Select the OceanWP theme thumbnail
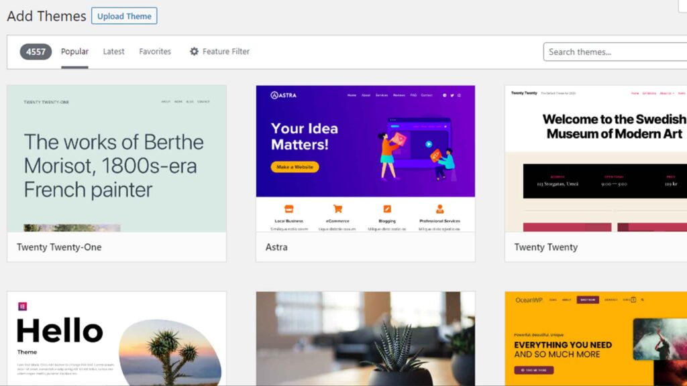 tap(596, 338)
